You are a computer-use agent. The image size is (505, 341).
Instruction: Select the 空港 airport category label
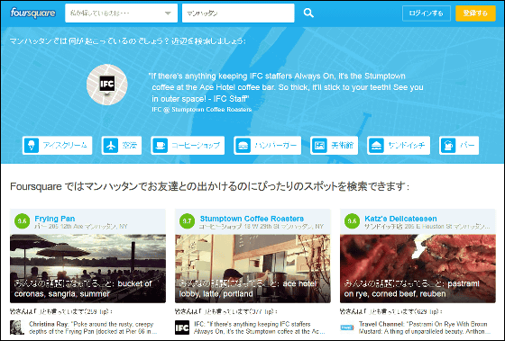coord(130,145)
